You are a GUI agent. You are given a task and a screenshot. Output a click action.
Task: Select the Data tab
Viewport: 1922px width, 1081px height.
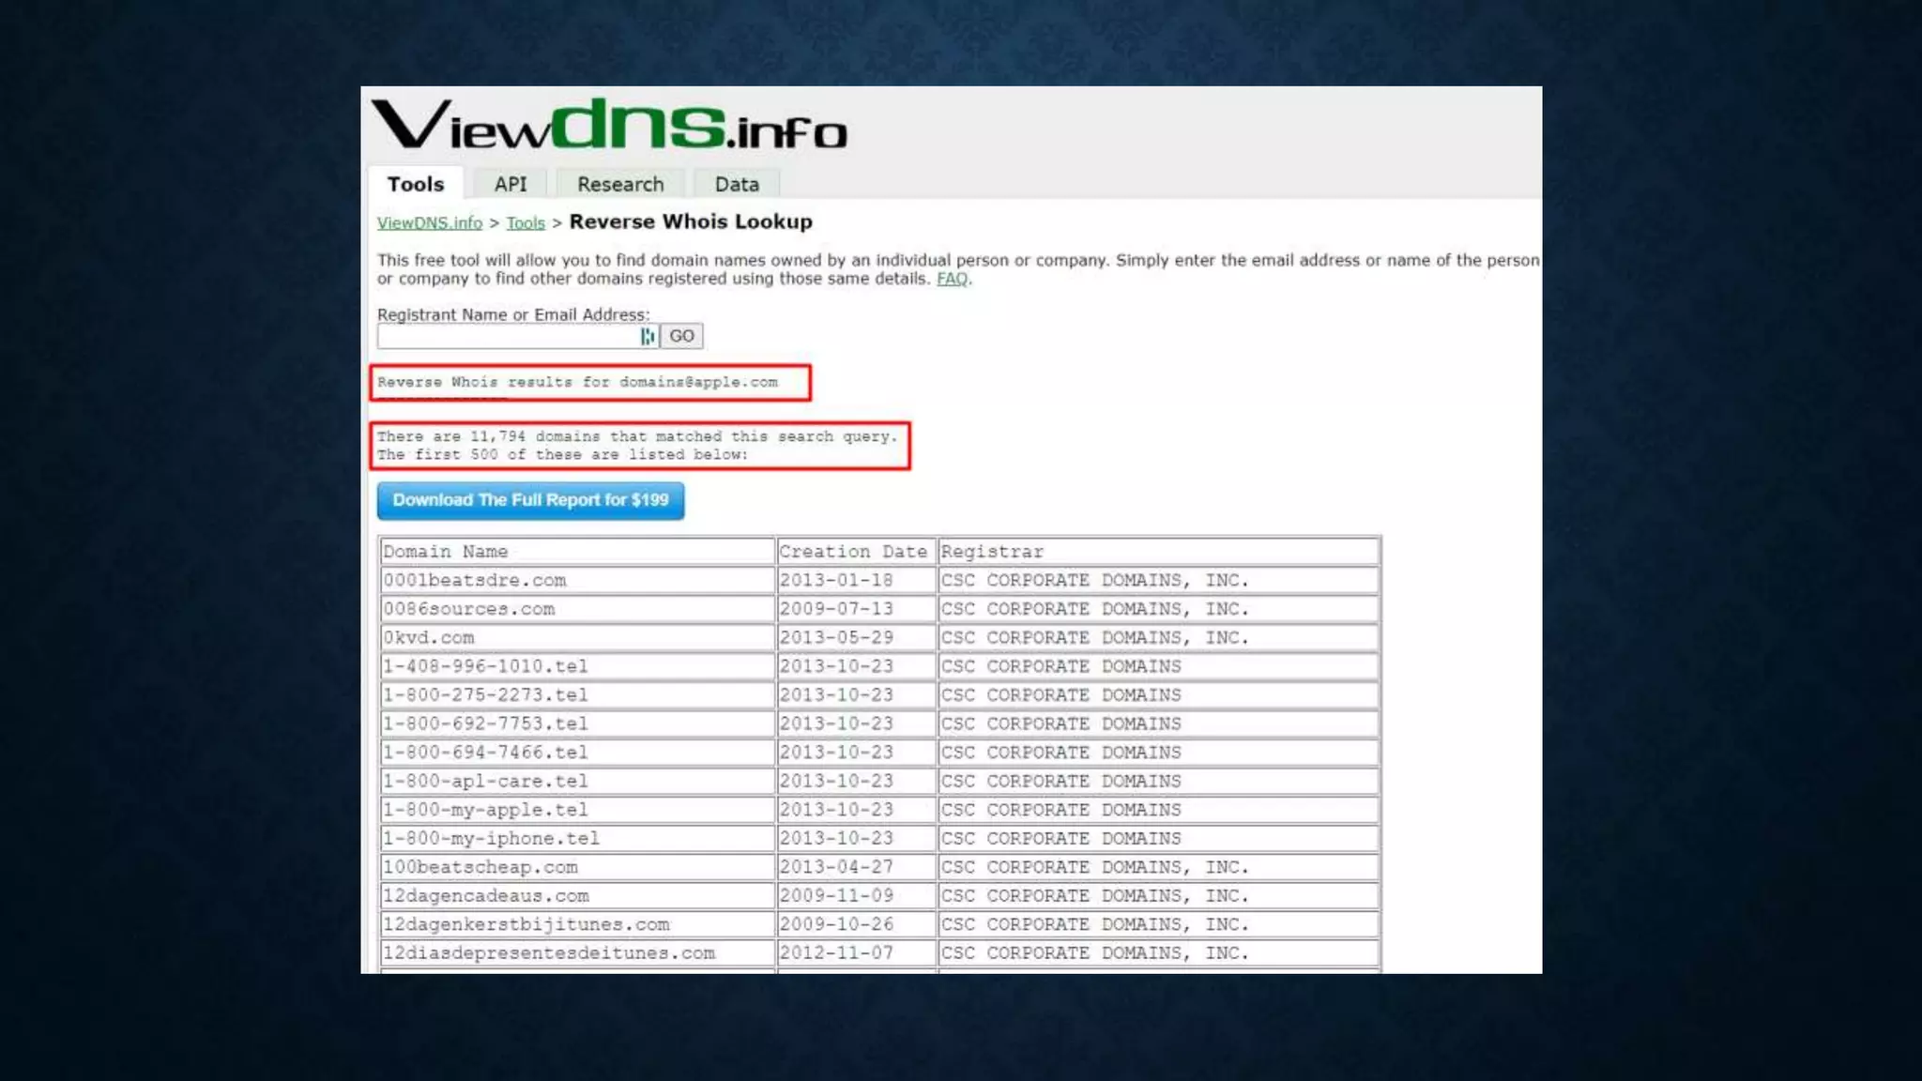737,184
